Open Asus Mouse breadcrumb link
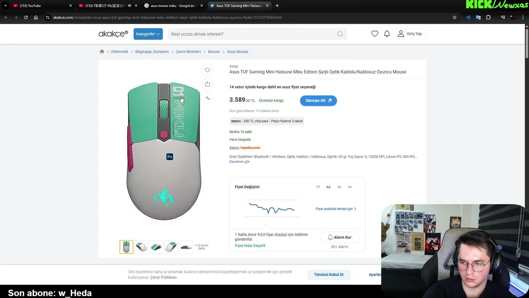This screenshot has height=298, width=529. [238, 52]
